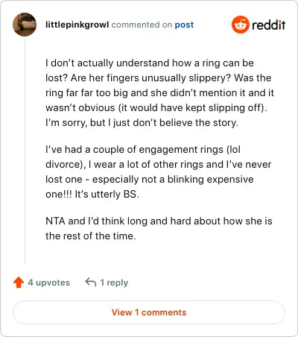Click the 'commented on' text in header
The image size is (298, 337).
click(x=142, y=25)
